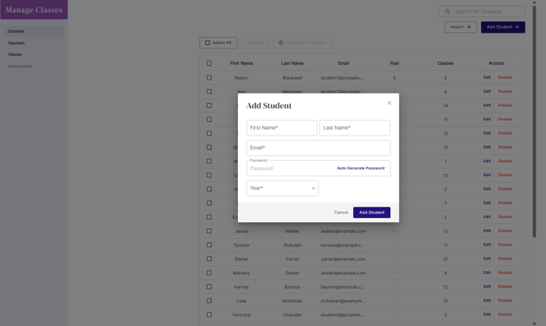
Task: Click the Email column header
Action: coord(344,63)
